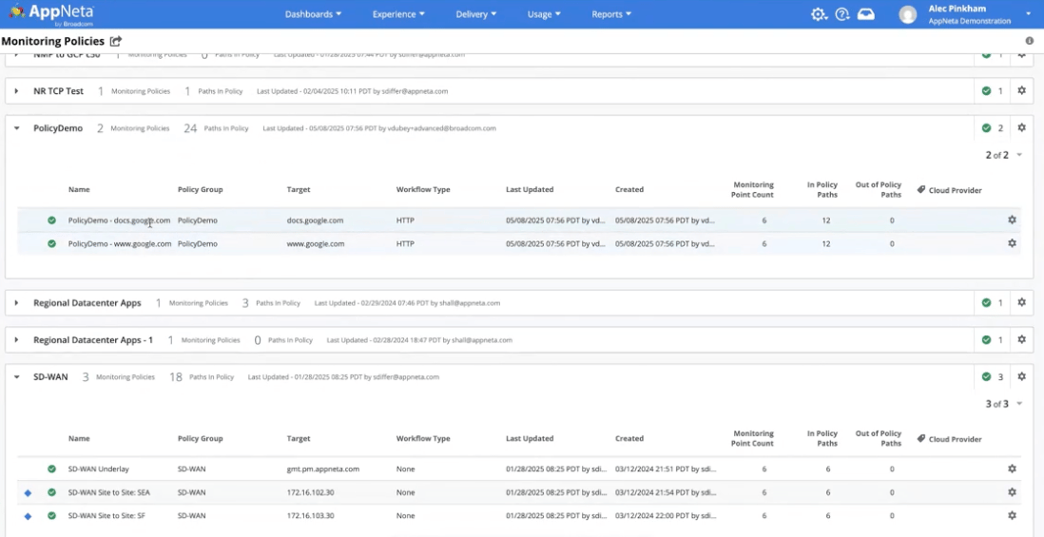This screenshot has height=537, width=1044.
Task: Click the share icon beside Monitoring Policies
Action: [x=116, y=42]
